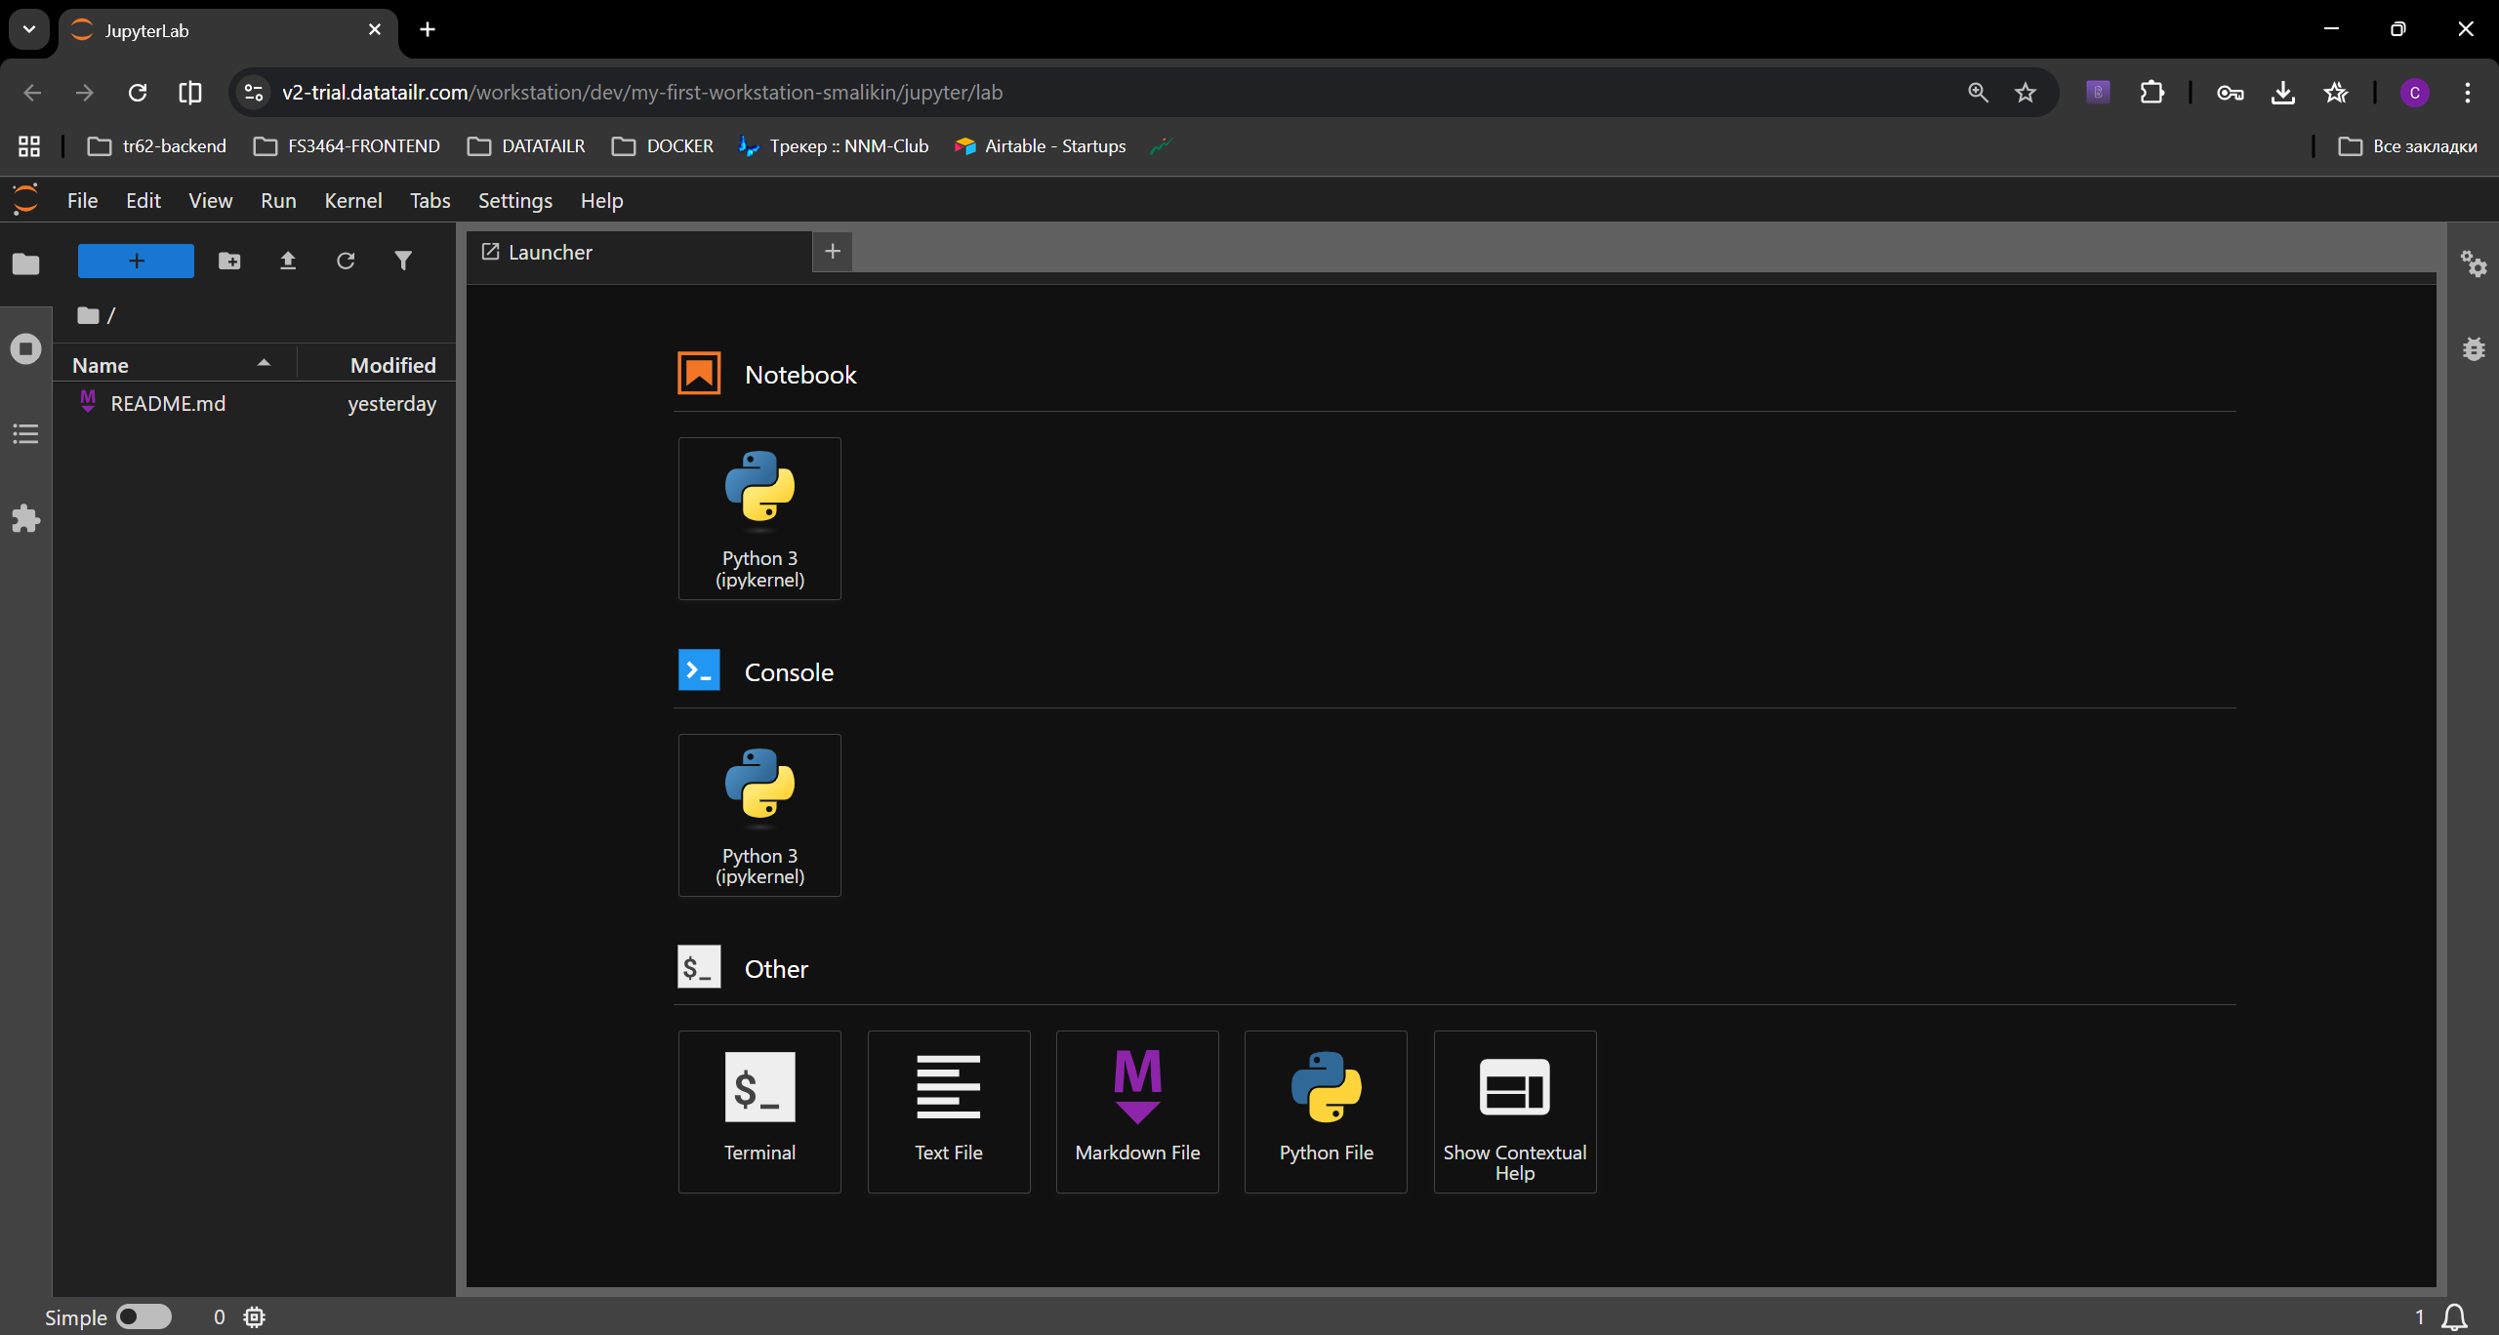Click browser zoom magnifier icon
The image size is (2499, 1335).
click(x=1978, y=93)
